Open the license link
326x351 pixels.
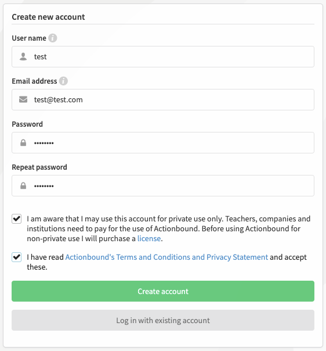[149, 239]
